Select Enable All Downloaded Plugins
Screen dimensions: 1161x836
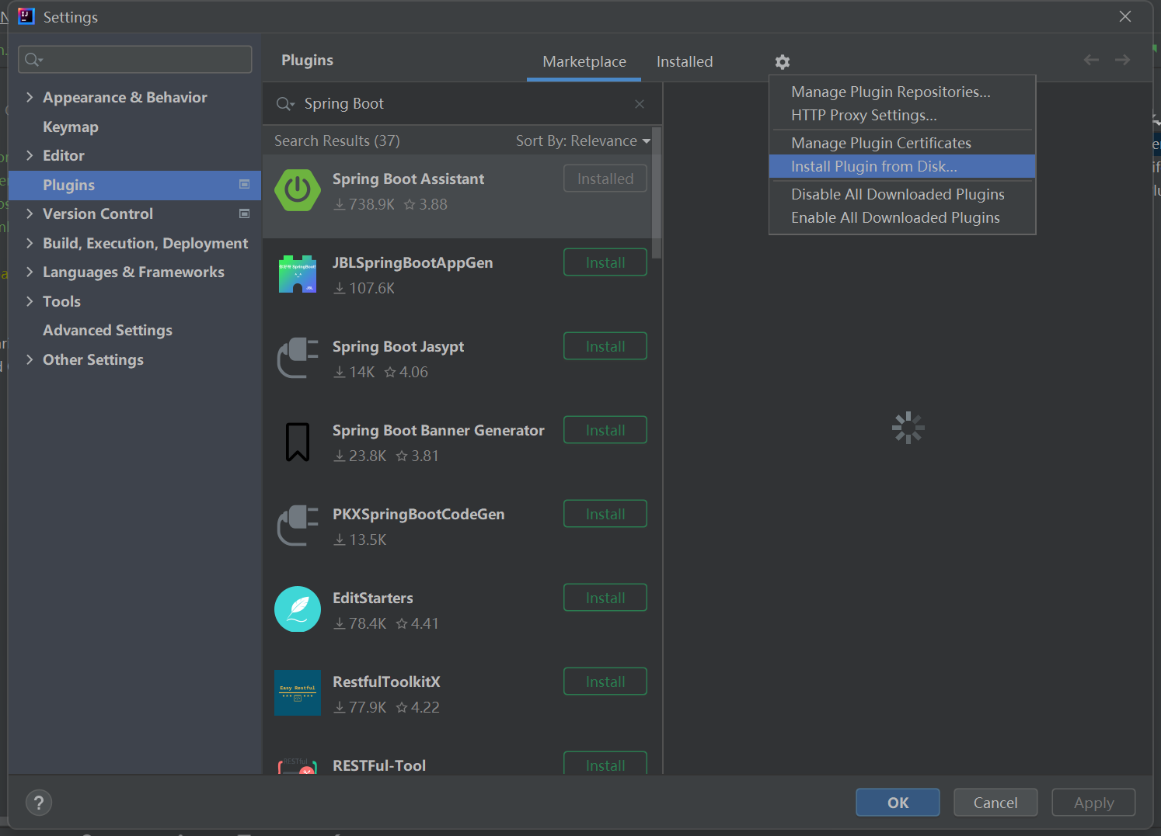pos(902,217)
